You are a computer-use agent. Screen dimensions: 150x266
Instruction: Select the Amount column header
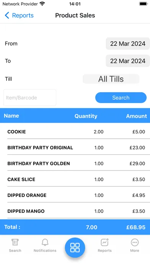(136, 116)
